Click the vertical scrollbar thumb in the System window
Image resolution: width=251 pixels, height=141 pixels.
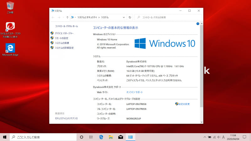pyautogui.click(x=201, y=66)
